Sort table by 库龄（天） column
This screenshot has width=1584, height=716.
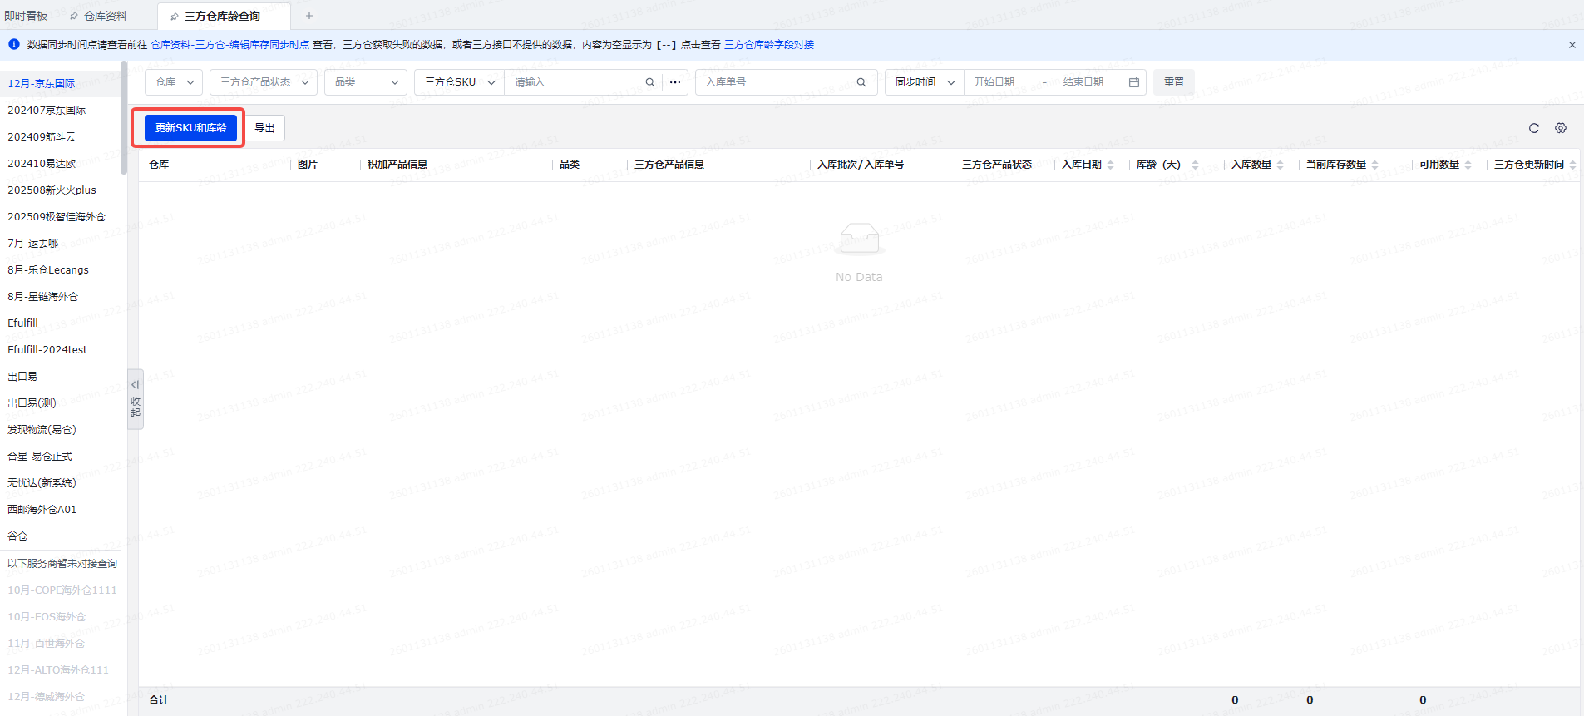[1195, 165]
